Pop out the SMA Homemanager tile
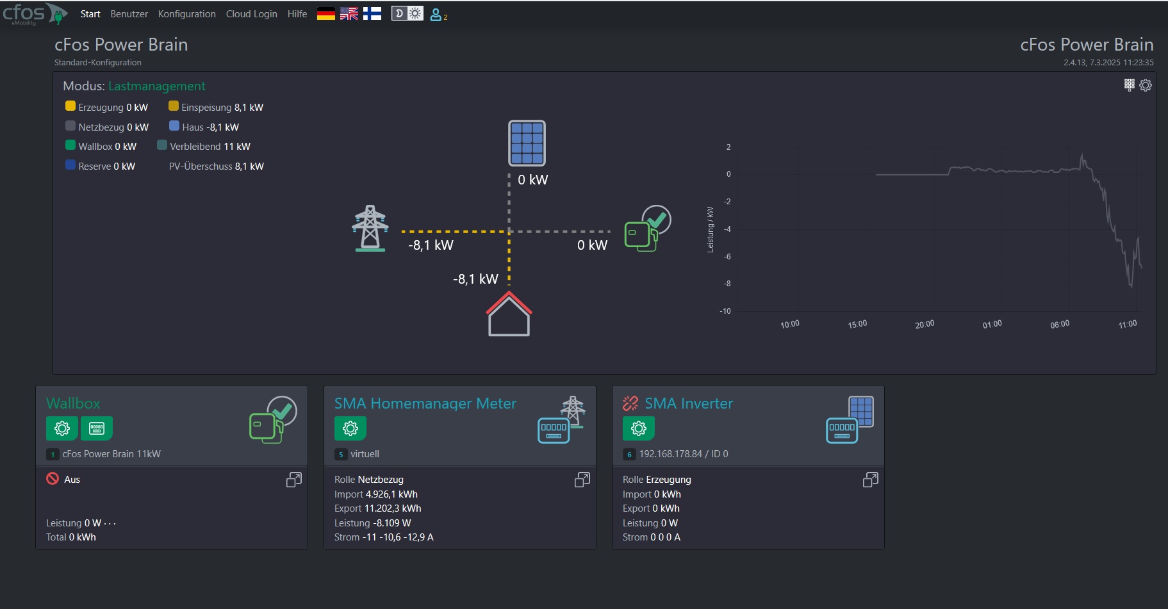The width and height of the screenshot is (1168, 609). click(x=582, y=480)
